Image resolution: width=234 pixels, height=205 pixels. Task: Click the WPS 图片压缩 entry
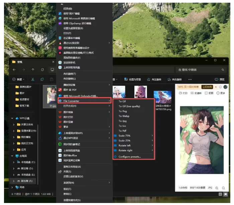(84, 122)
